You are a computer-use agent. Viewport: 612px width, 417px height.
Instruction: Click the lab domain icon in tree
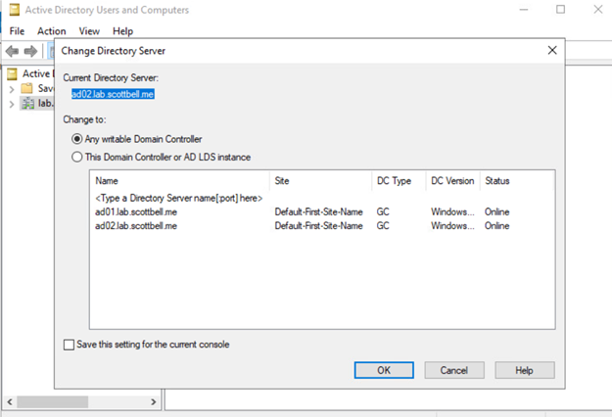[28, 104]
